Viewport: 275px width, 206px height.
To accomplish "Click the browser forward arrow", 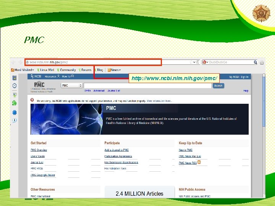I will coord(20,62).
